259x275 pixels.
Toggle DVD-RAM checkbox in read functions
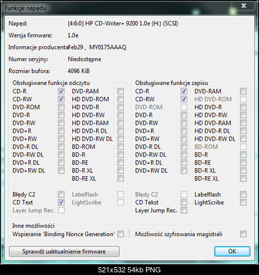click(120, 91)
